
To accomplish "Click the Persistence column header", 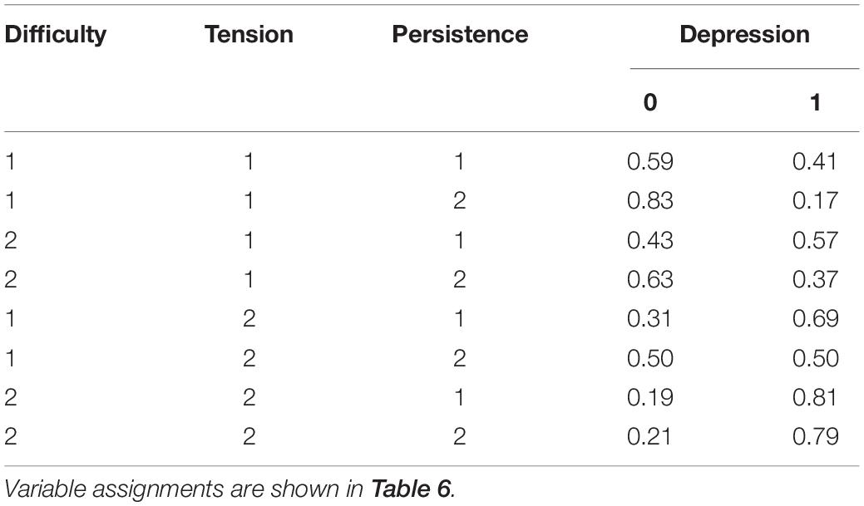I will click(460, 34).
